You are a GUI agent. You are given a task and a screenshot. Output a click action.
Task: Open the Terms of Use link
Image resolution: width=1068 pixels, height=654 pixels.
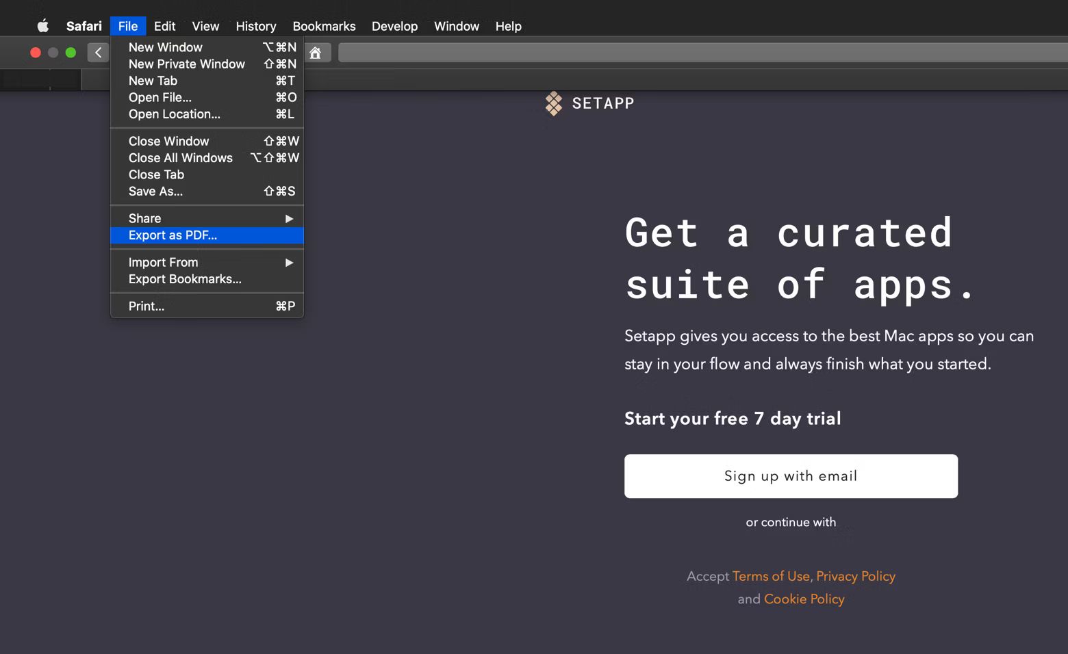[x=771, y=576]
